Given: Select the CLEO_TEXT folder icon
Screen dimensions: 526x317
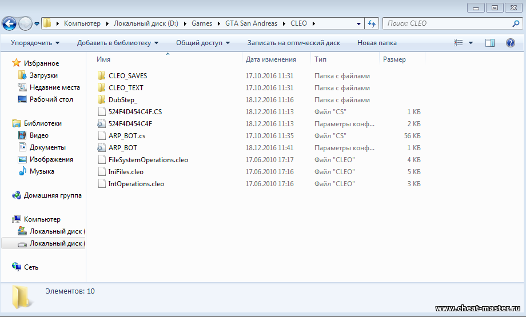Looking at the screenshot, I should coord(101,88).
